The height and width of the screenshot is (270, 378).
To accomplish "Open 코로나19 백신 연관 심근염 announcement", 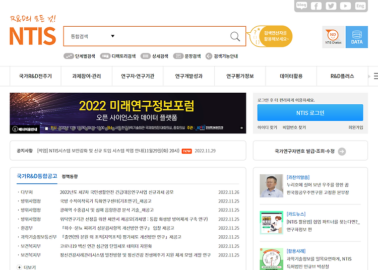I will (x=106, y=246).
